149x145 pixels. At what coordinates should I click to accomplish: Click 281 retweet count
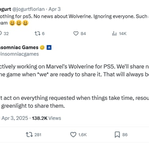tap(38, 135)
